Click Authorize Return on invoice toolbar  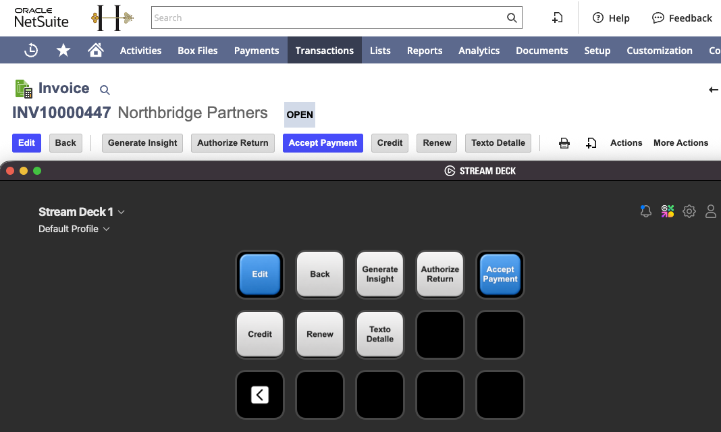pos(233,143)
